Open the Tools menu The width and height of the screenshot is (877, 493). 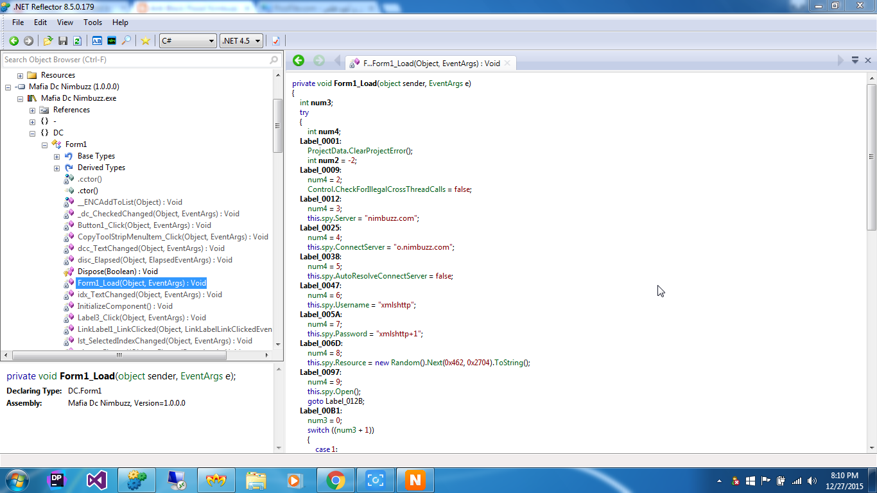93,22
